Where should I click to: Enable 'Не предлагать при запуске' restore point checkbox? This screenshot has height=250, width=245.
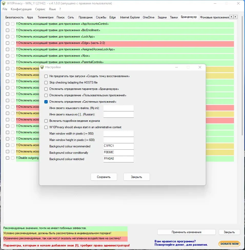click(46, 76)
